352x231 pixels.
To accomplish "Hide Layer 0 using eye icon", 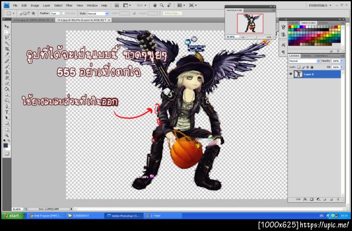I will pyautogui.click(x=291, y=74).
